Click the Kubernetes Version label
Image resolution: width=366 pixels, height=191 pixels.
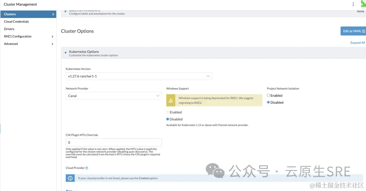78,69
